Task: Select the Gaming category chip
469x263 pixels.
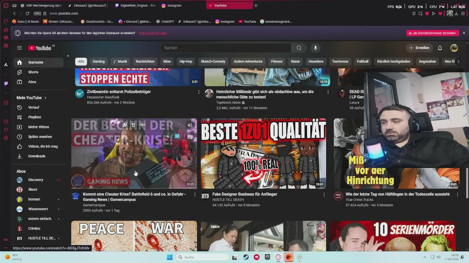Action: pyautogui.click(x=99, y=61)
